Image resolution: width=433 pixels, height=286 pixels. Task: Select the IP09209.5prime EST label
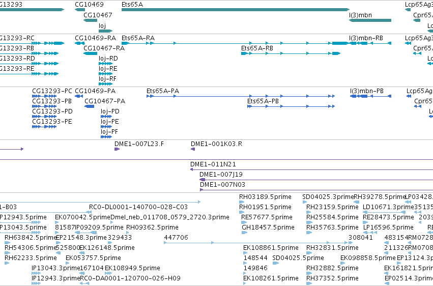tap(99, 227)
